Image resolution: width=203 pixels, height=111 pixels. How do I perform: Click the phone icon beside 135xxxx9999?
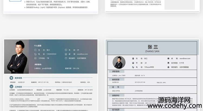pos(133,67)
